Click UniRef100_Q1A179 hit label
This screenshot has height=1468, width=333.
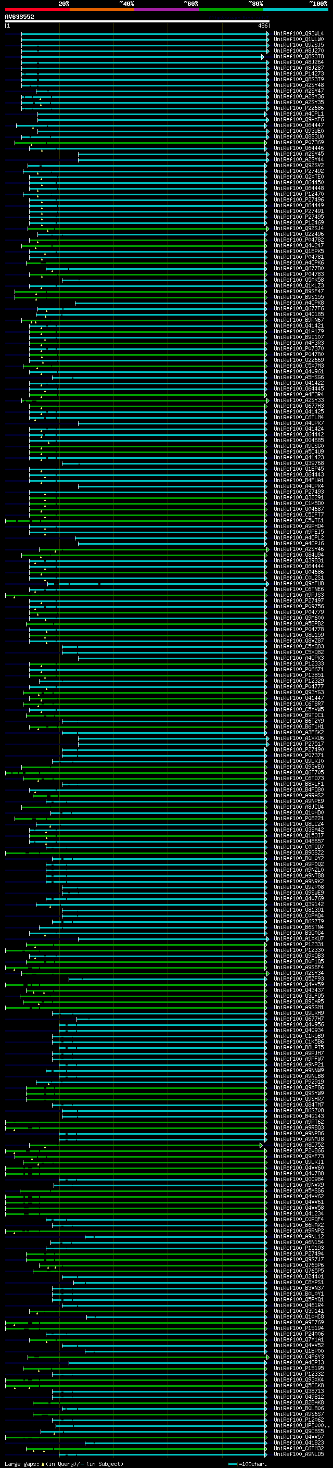pyautogui.click(x=298, y=332)
